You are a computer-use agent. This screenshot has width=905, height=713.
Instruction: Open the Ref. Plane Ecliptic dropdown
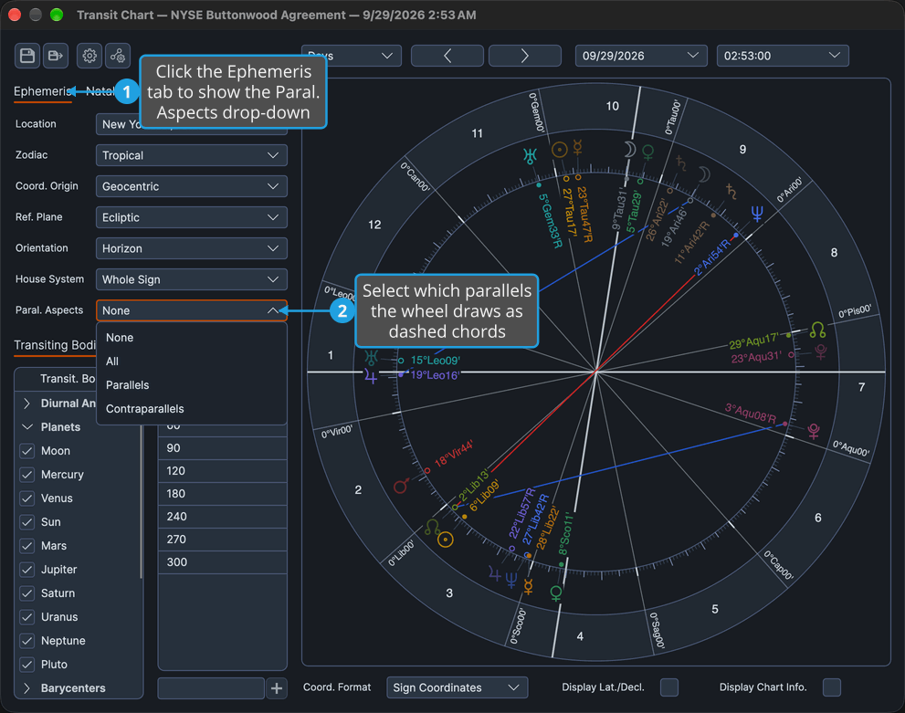(x=192, y=217)
